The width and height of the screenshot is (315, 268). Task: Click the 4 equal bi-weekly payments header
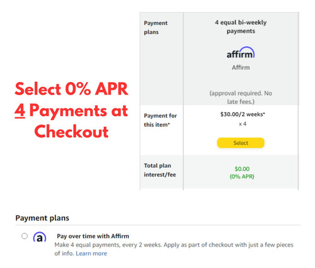[241, 26]
